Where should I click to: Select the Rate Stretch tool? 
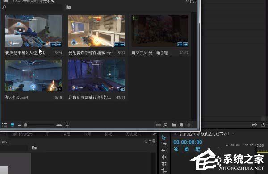tap(164, 170)
